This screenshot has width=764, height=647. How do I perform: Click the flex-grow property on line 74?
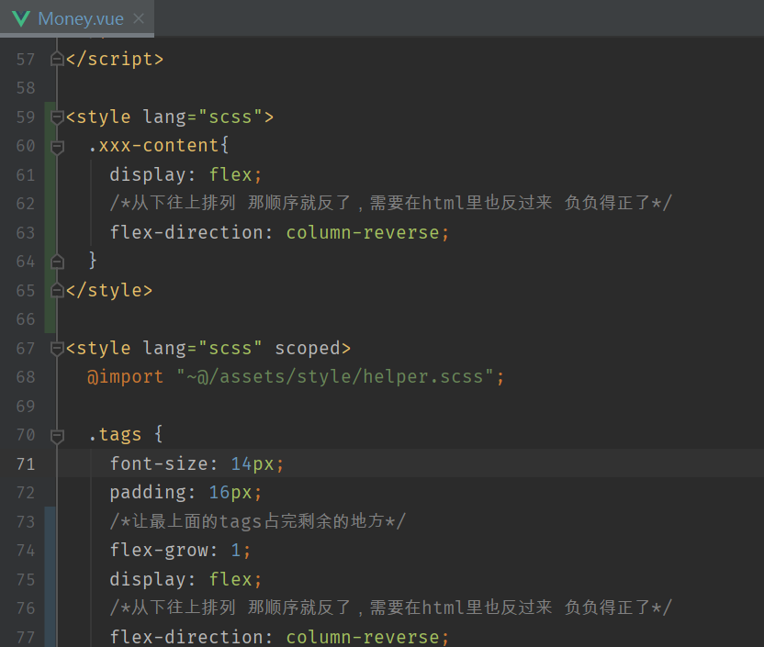[159, 551]
